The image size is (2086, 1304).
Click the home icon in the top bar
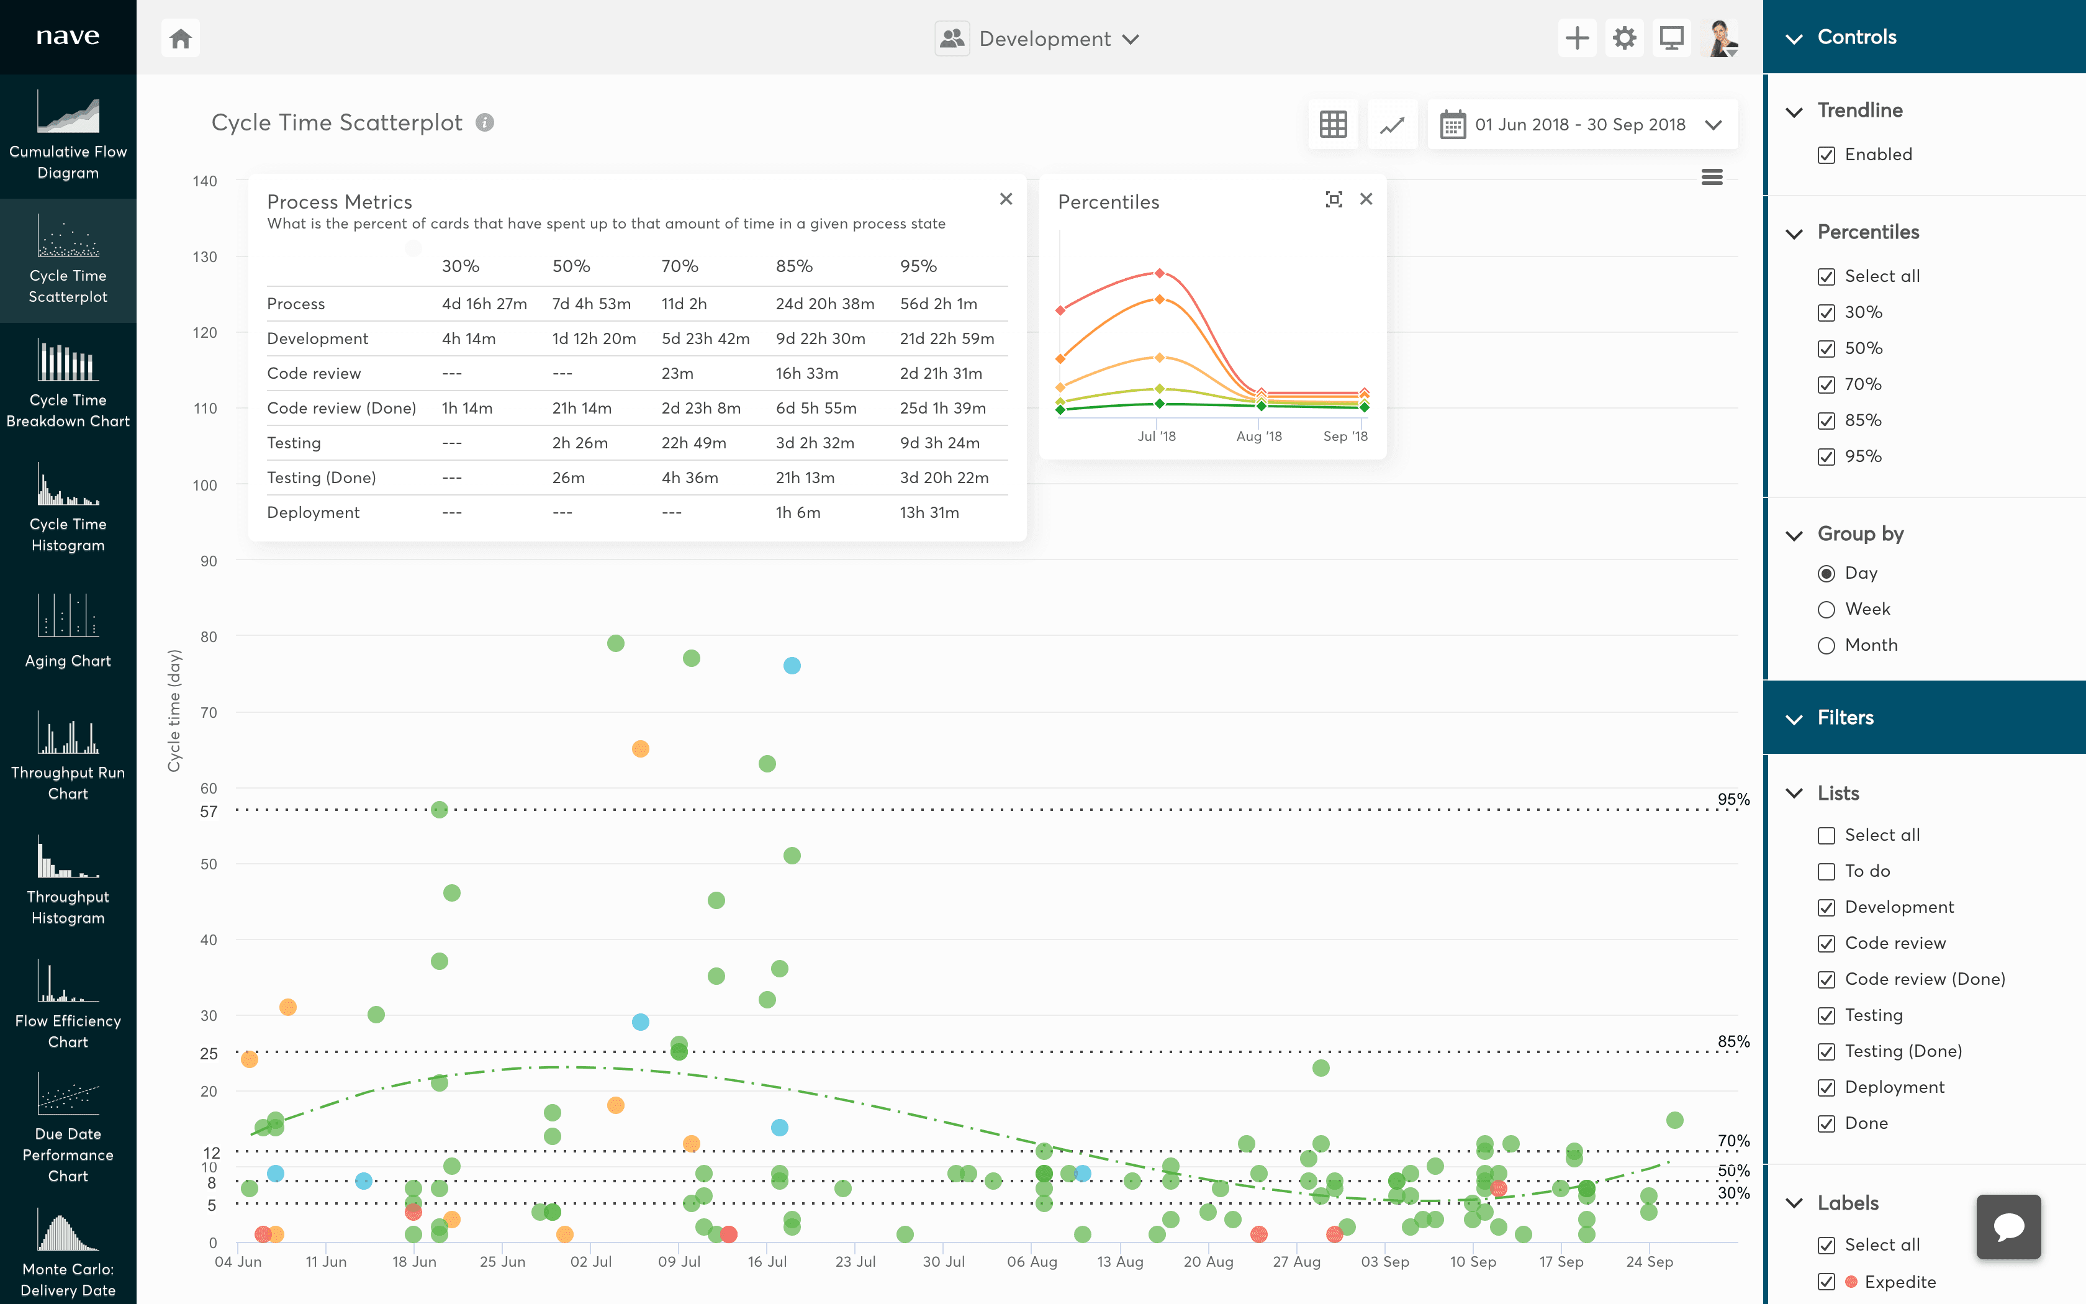pyautogui.click(x=180, y=37)
